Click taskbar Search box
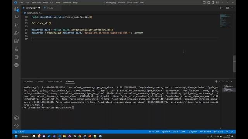This screenshot has height=139, width=248. coord(25,136)
